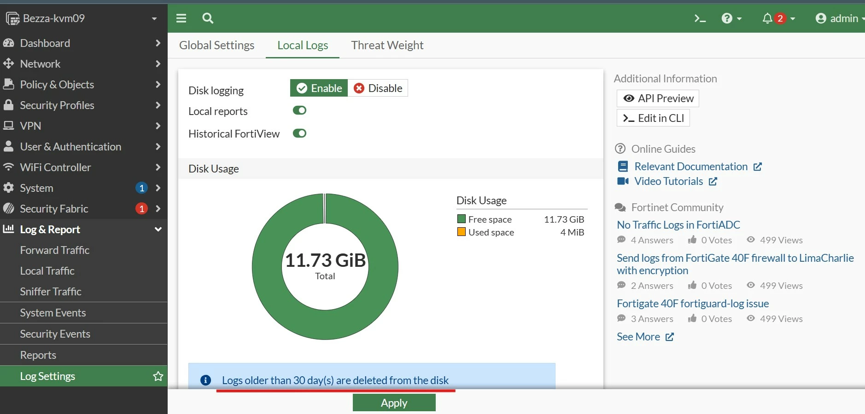Enable disk logging
Viewport: 865px width, 414px height.
[319, 88]
